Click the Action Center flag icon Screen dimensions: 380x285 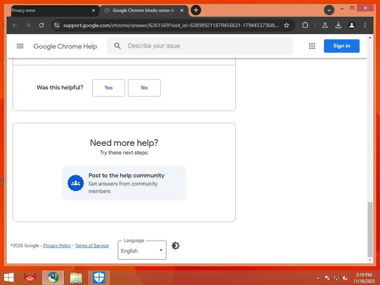(327, 278)
